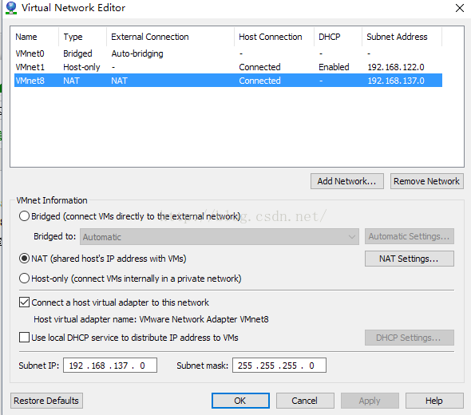Viewport: 471px width, 415px height.
Task: Confirm with the OK button
Action: [240, 401]
